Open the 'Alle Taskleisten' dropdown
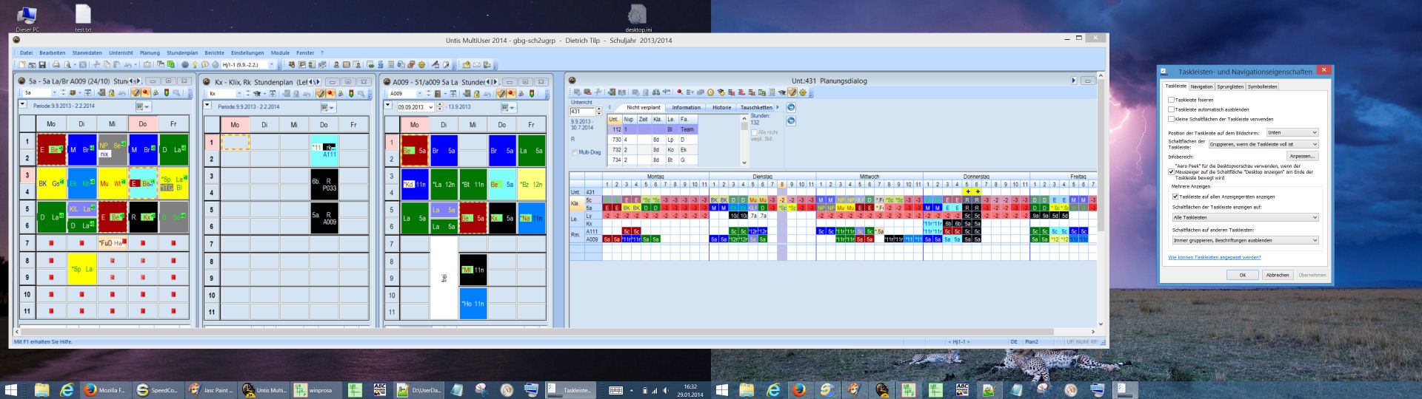This screenshot has width=1422, height=399. click(1245, 217)
